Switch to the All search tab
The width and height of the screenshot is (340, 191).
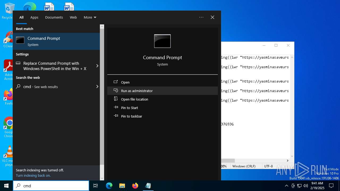(22, 17)
